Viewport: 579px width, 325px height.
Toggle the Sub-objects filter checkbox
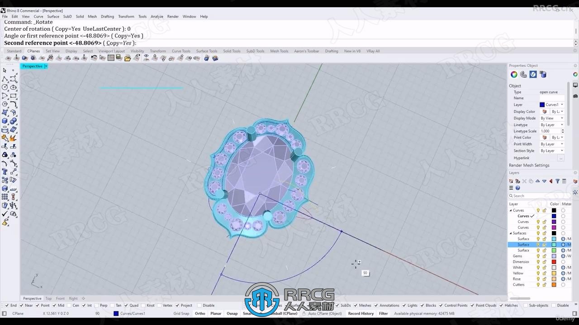pyautogui.click(x=525, y=305)
